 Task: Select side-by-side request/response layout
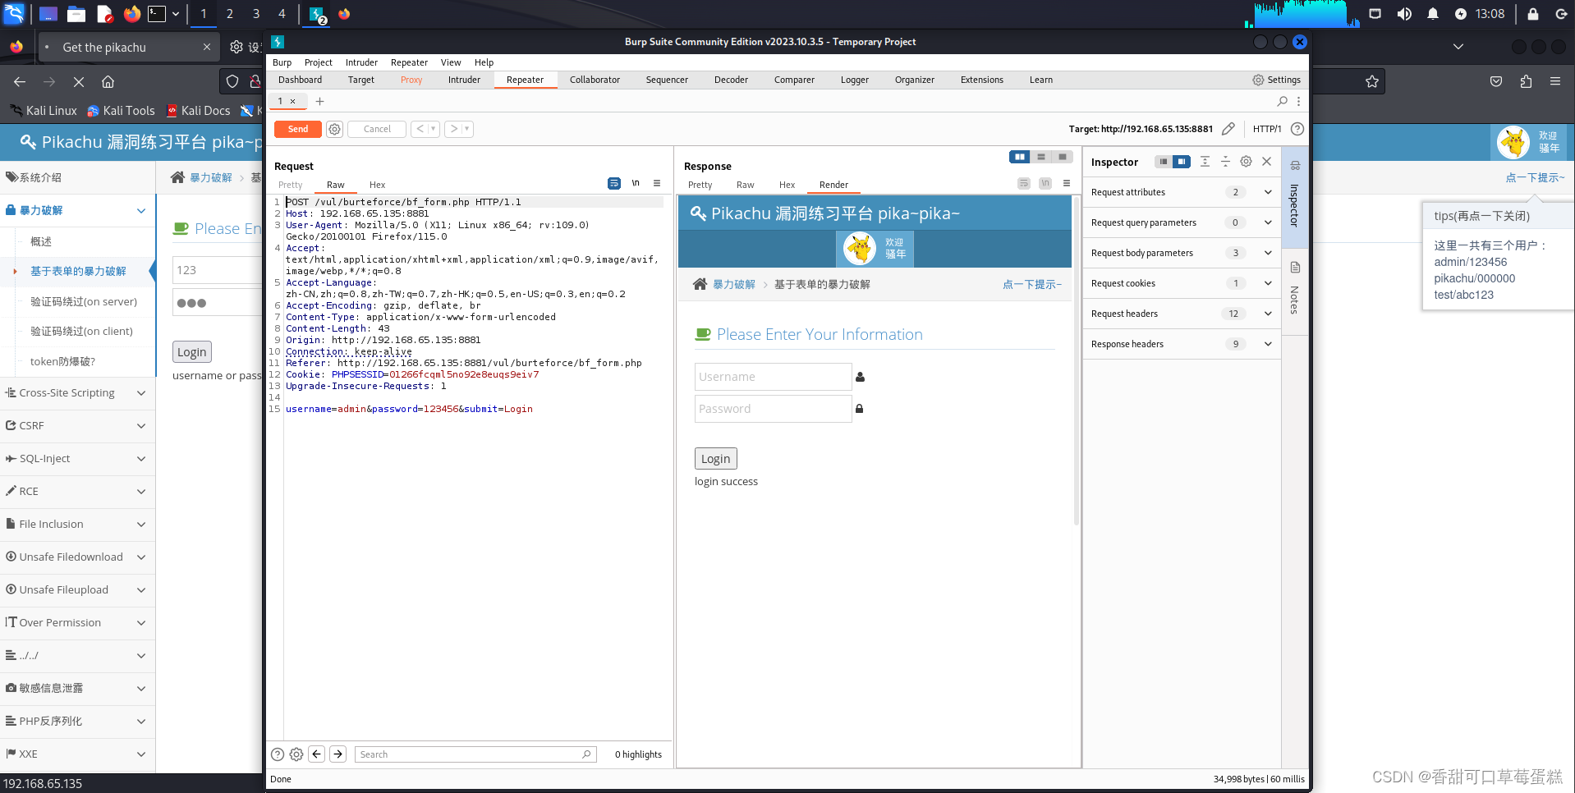pyautogui.click(x=1020, y=157)
